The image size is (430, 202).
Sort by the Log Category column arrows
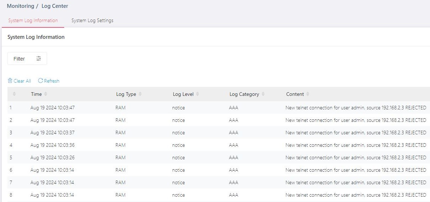[263, 94]
